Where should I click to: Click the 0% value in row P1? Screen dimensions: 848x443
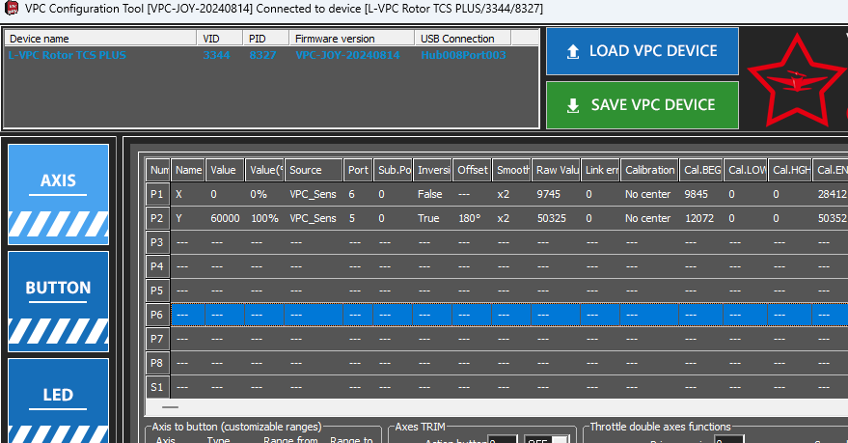(259, 194)
